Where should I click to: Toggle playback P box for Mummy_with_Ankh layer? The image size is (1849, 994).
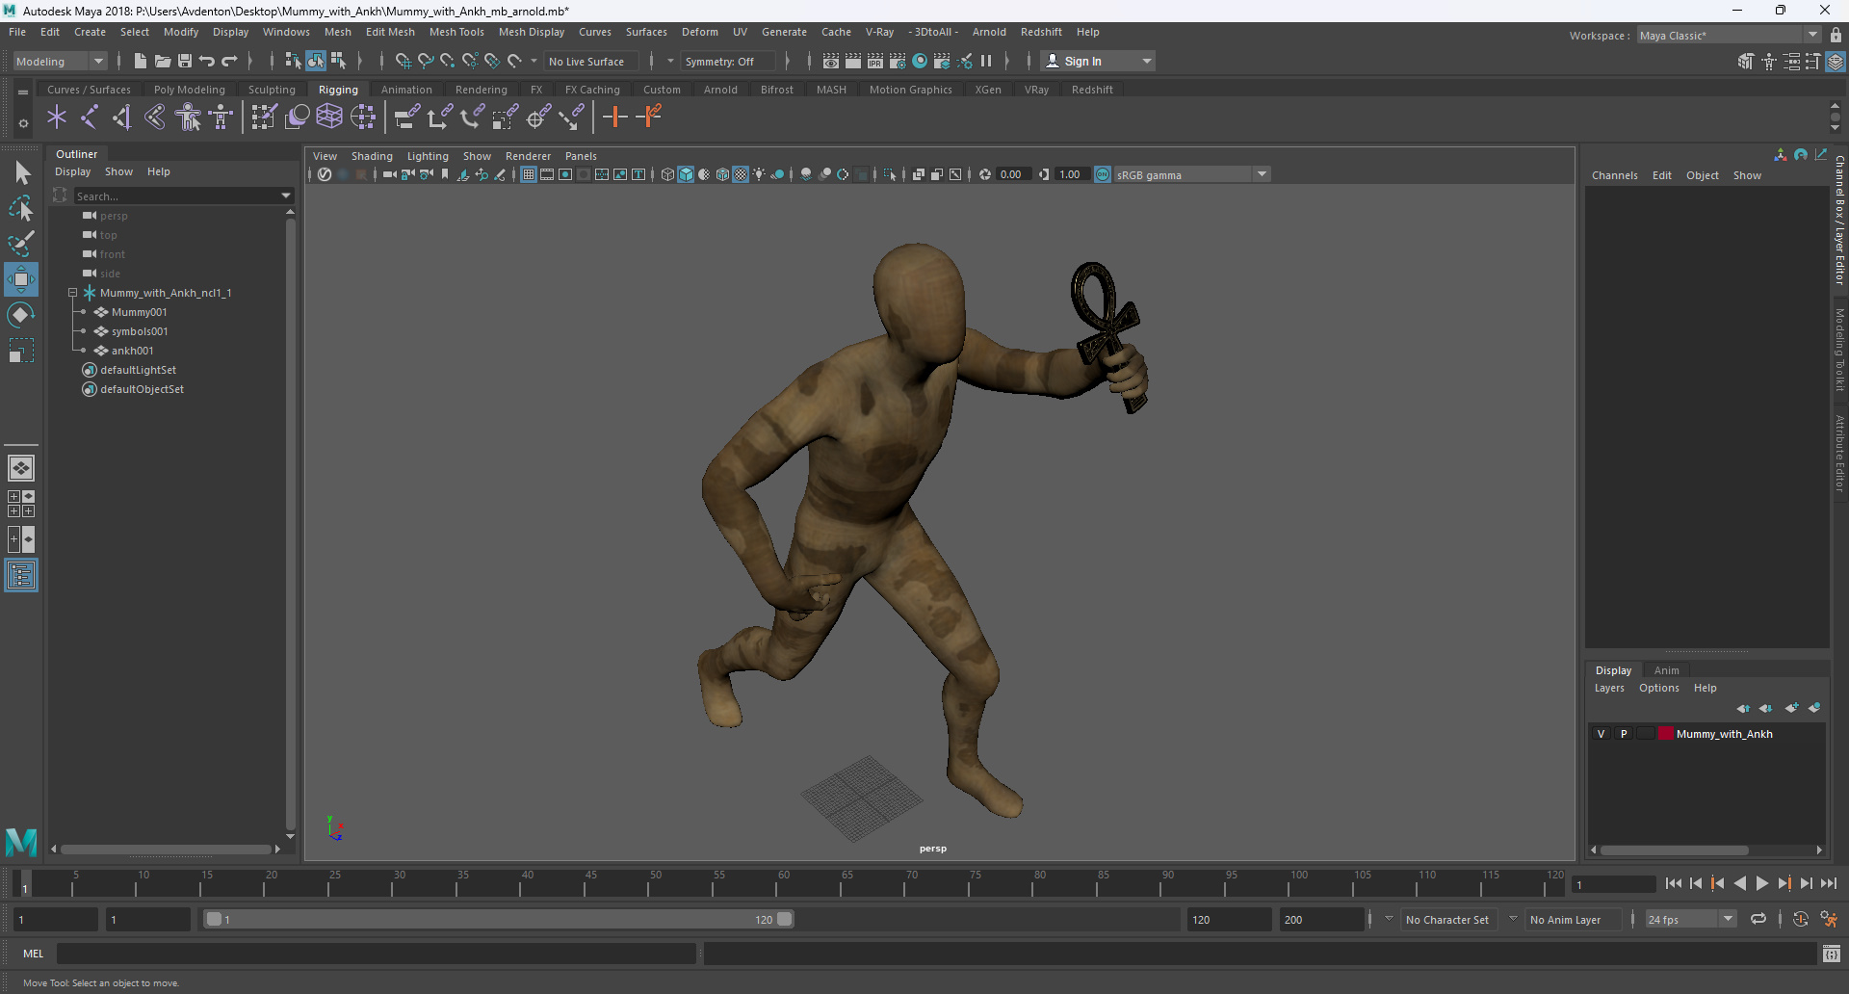[1624, 734]
